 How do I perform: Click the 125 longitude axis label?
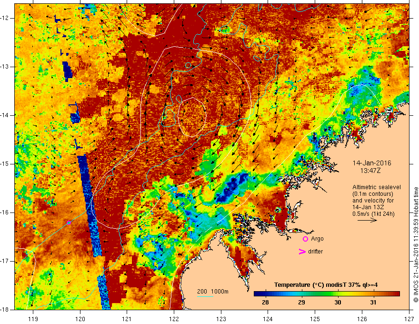[315, 319]
